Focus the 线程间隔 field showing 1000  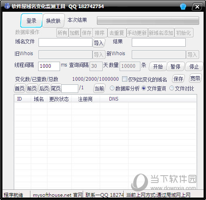(49, 66)
